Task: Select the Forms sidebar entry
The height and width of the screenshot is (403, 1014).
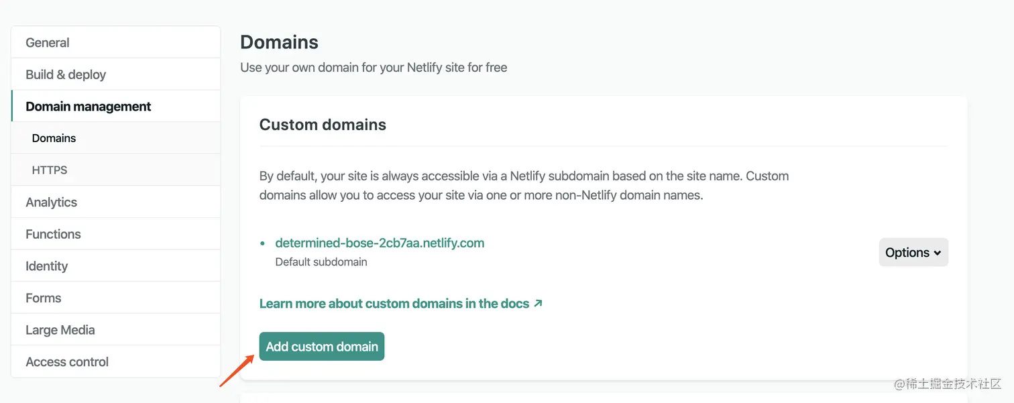Action: tap(43, 297)
